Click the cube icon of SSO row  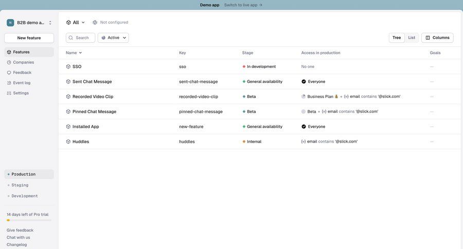[x=68, y=67]
